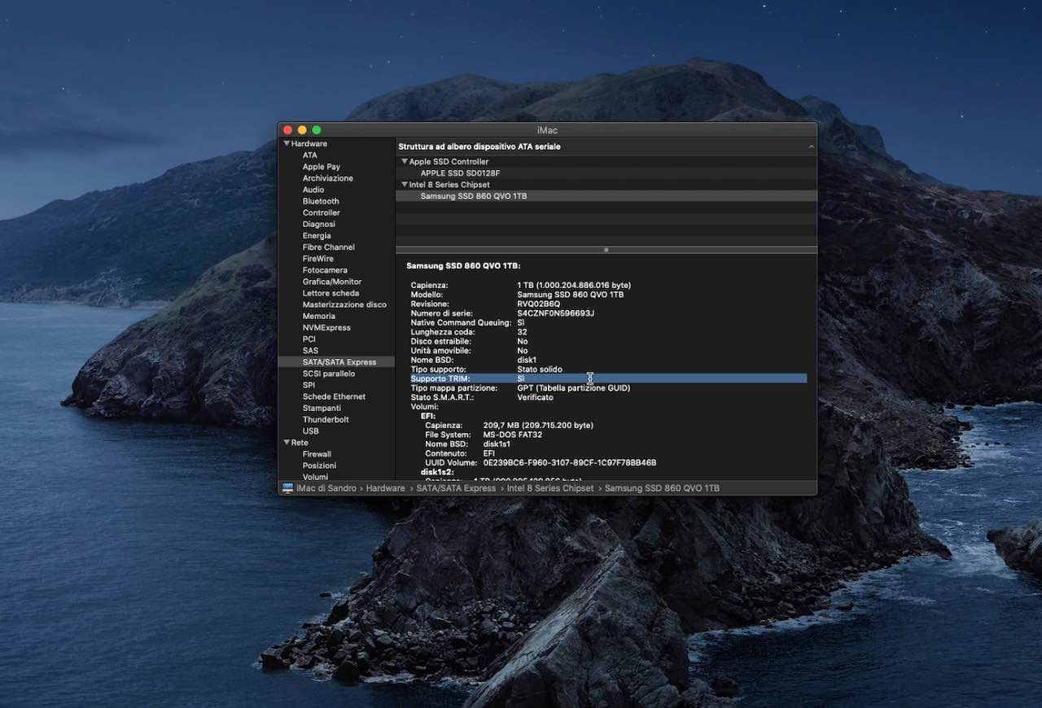The width and height of the screenshot is (1042, 708).
Task: Select Fotocamera in the sidebar
Action: pos(325,270)
